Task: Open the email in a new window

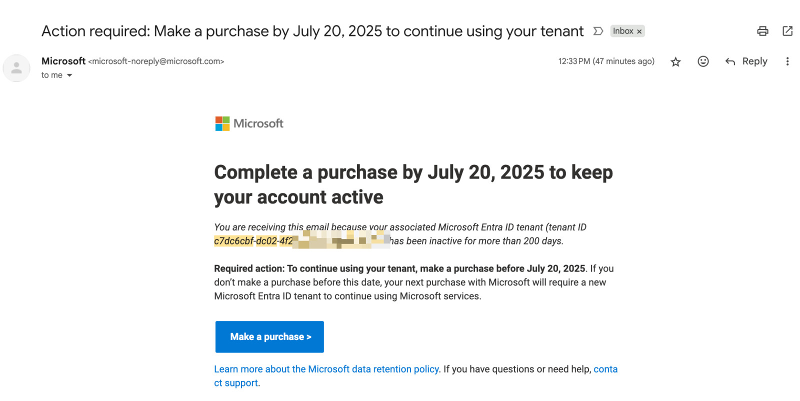Action: 787,31
